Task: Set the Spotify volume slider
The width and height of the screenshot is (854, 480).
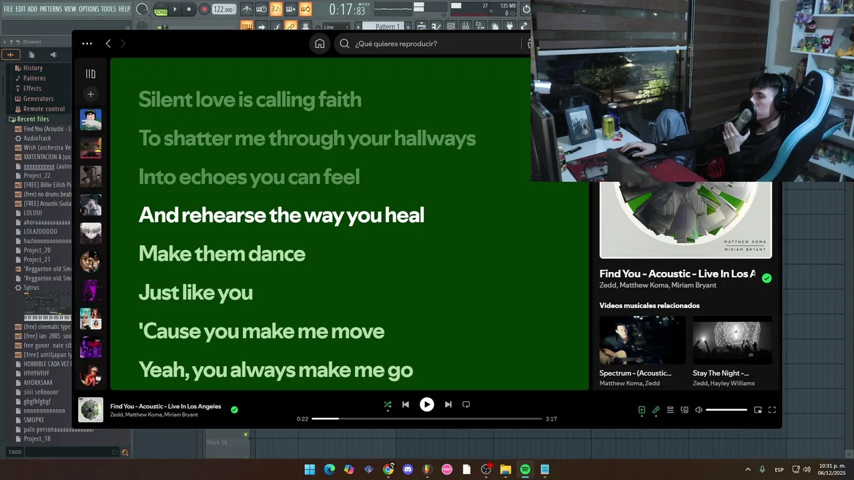Action: [727, 410]
